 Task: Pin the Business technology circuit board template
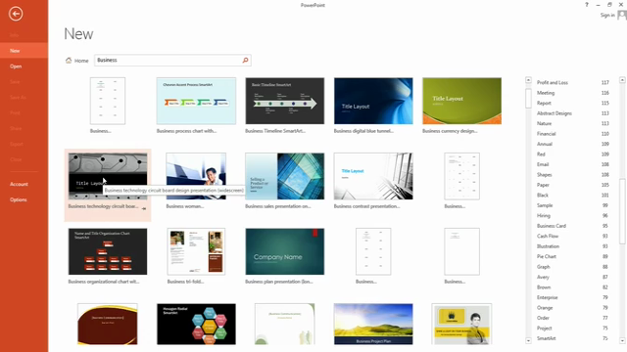(x=144, y=208)
